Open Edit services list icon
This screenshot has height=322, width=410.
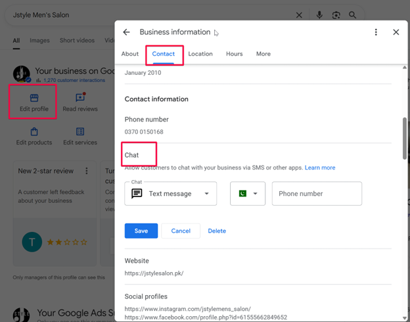[80, 131]
